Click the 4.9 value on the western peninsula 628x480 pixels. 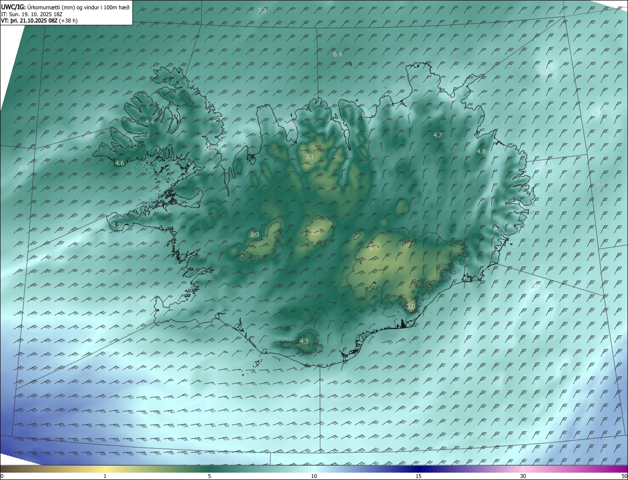(116, 225)
